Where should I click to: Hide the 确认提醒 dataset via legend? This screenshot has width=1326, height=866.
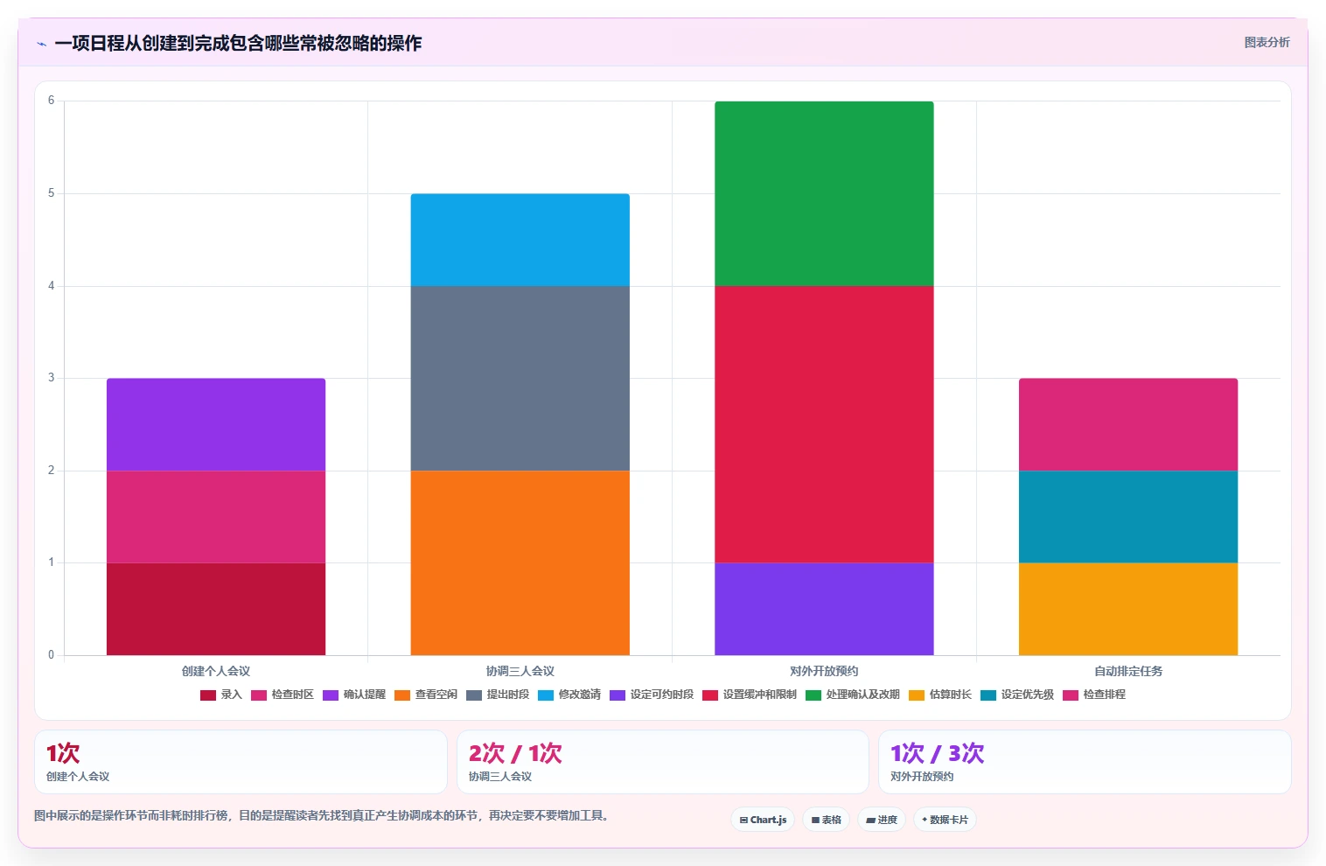click(x=354, y=695)
